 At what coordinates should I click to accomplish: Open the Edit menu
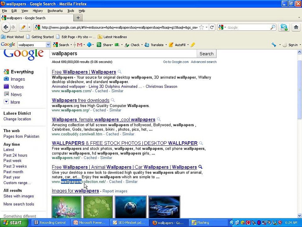point(14,11)
